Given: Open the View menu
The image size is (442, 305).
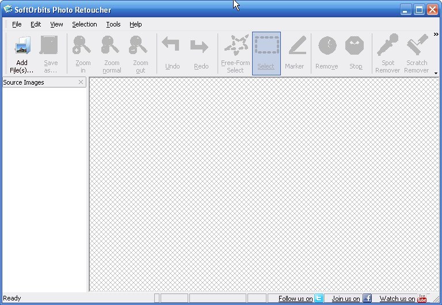Looking at the screenshot, I should click(56, 24).
